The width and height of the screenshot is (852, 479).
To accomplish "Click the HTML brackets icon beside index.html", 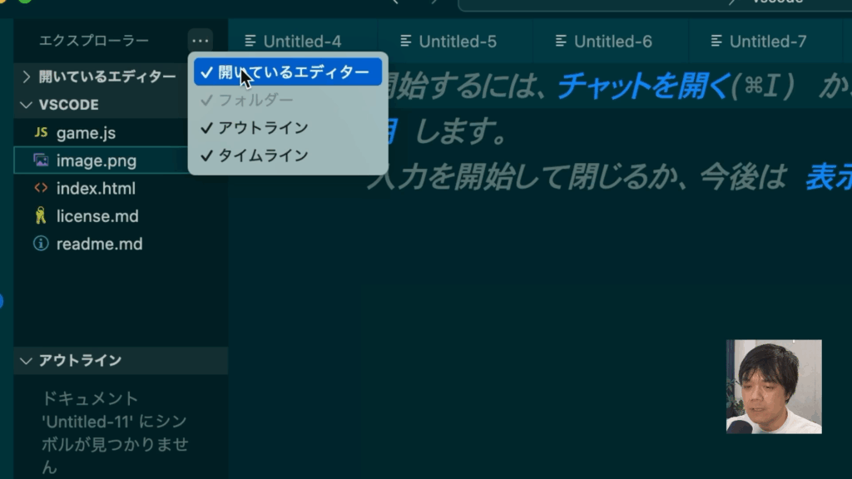I will tap(40, 188).
